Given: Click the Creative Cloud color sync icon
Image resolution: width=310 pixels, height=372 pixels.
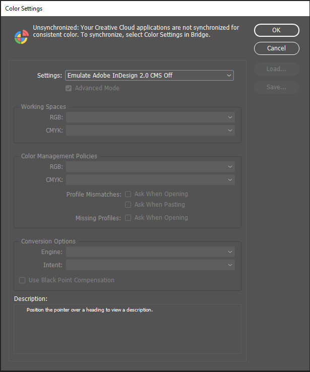Looking at the screenshot, I should [21, 37].
